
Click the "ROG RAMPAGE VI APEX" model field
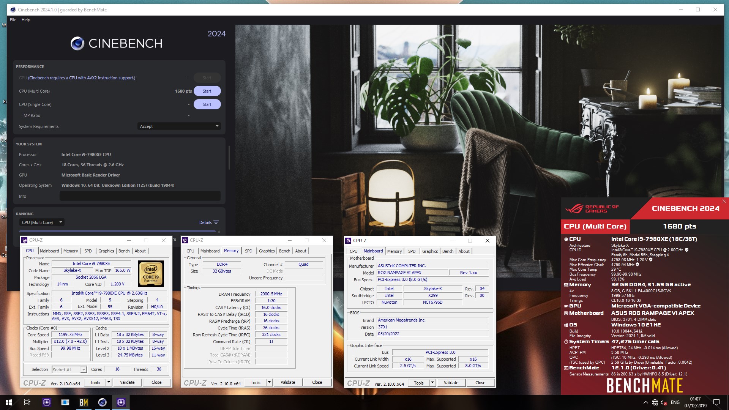click(x=412, y=273)
